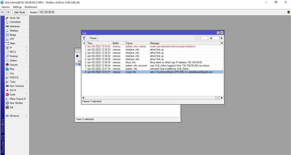Select log row 'ether2 link up'
The height and width of the screenshot is (155, 291).
click(x=152, y=50)
